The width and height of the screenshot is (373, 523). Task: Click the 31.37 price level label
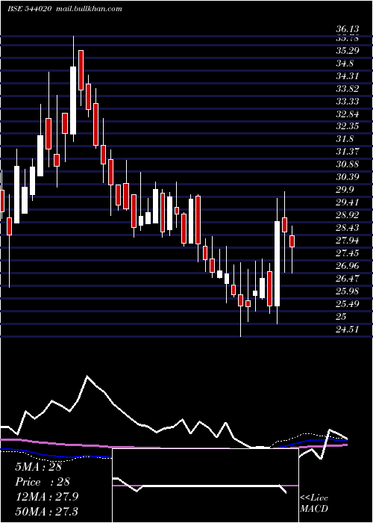coord(348,152)
